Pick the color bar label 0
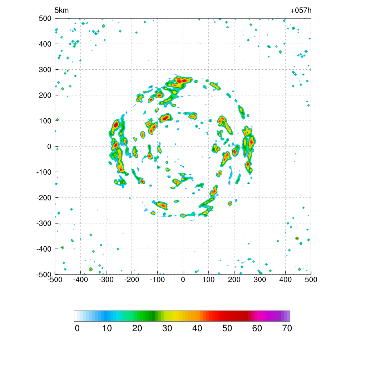 (x=77, y=328)
